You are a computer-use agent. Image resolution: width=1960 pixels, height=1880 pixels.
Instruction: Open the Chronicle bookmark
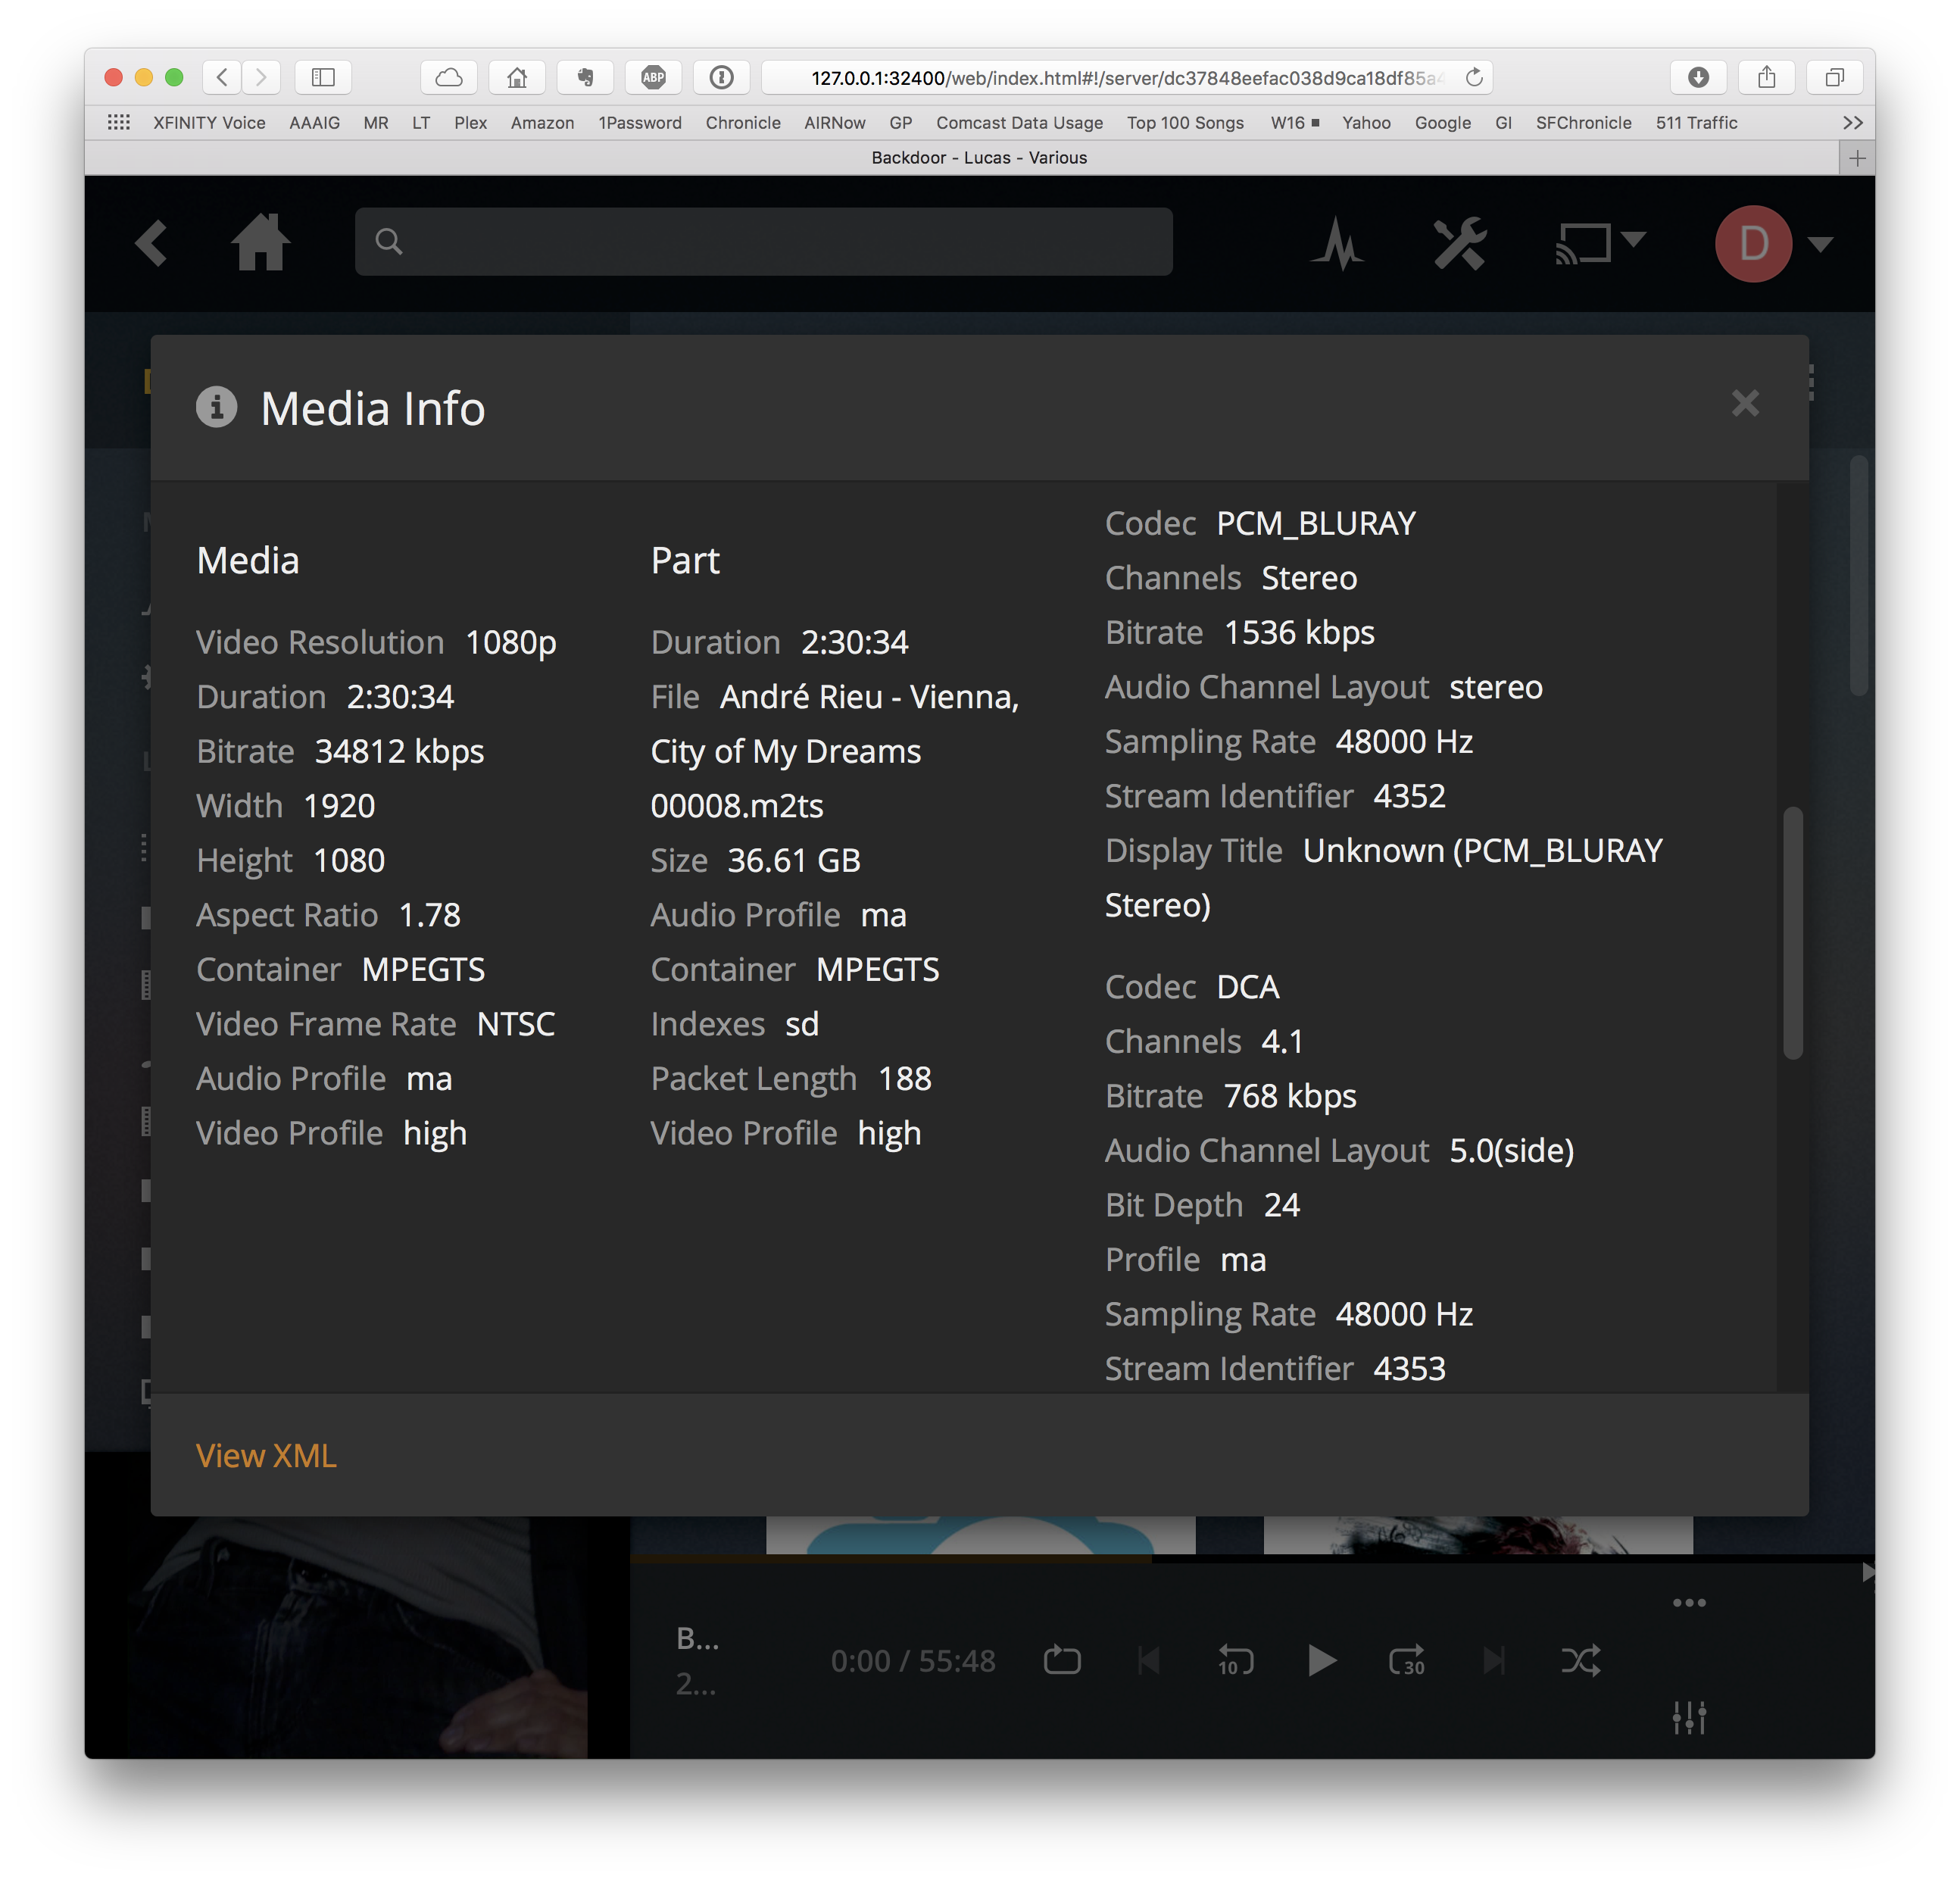pos(743,122)
